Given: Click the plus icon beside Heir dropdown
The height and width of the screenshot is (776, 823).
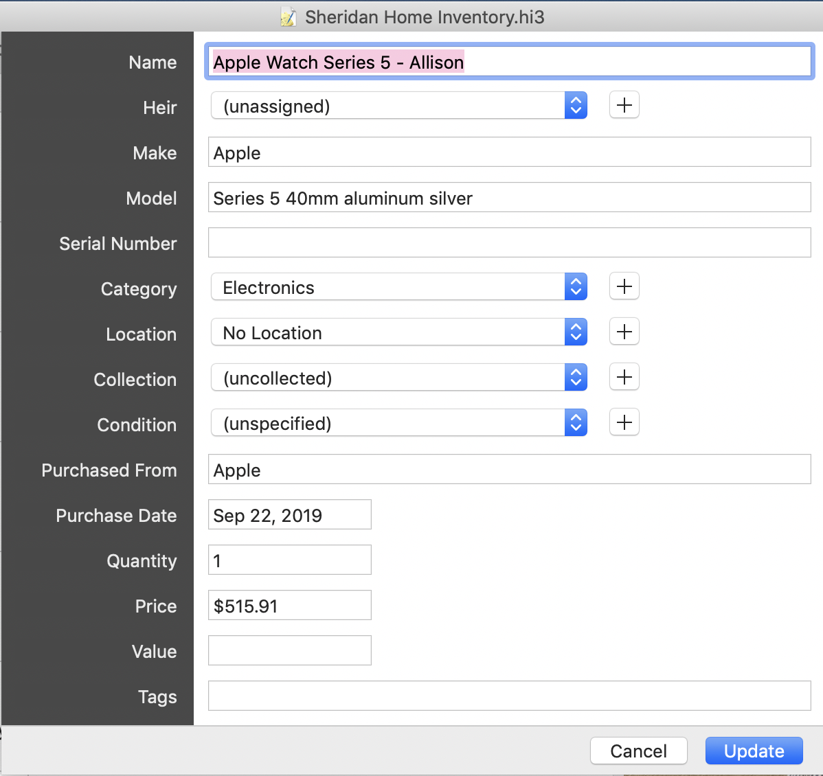Looking at the screenshot, I should pos(624,105).
